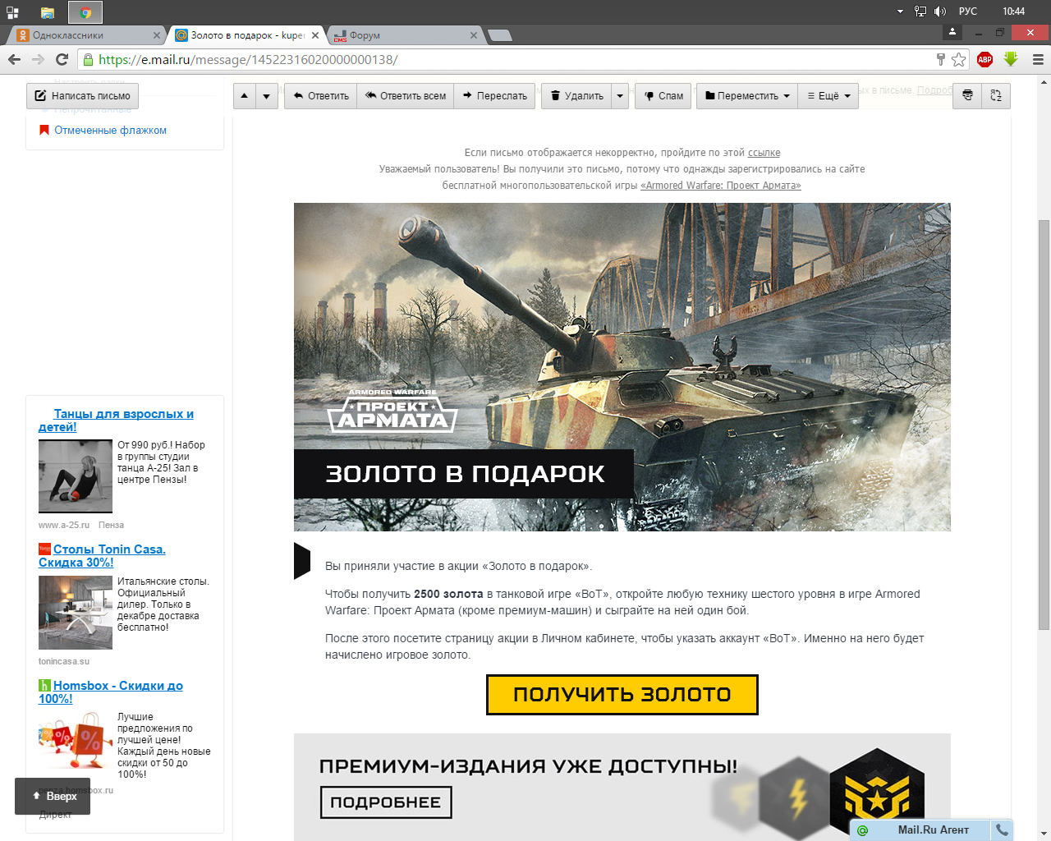Click the ПОЛУЧИТЬ ЗОЛОТО button
This screenshot has width=1051, height=841.
[x=622, y=695]
